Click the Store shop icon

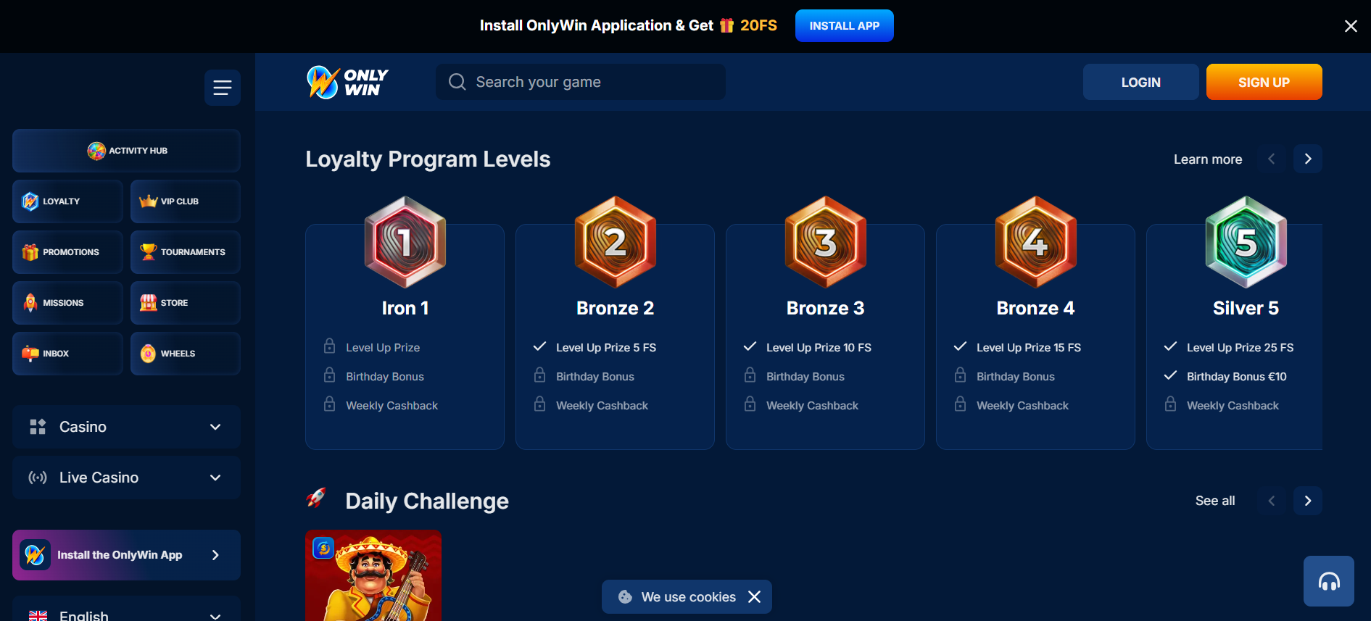(x=148, y=303)
